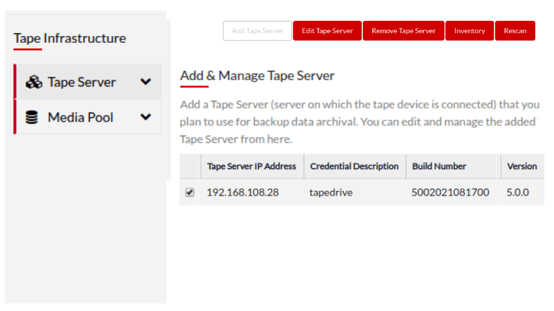Click the cubes icon beside Tape Server

pyautogui.click(x=33, y=82)
